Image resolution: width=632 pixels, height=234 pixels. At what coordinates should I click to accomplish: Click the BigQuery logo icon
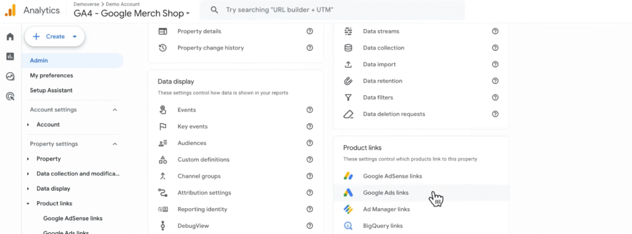click(x=348, y=225)
